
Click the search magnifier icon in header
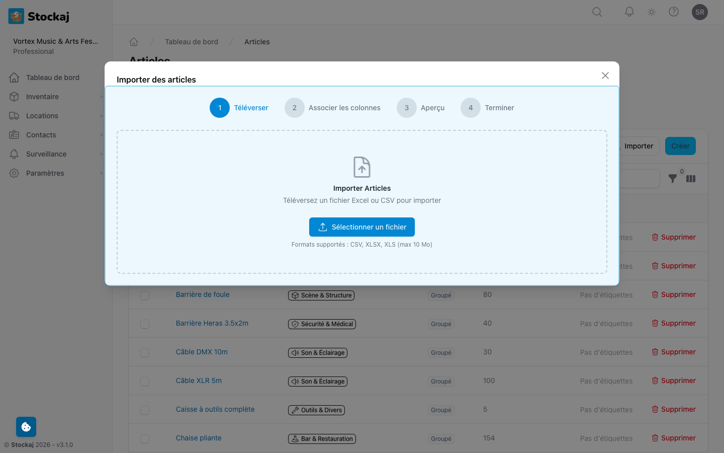pos(597,12)
